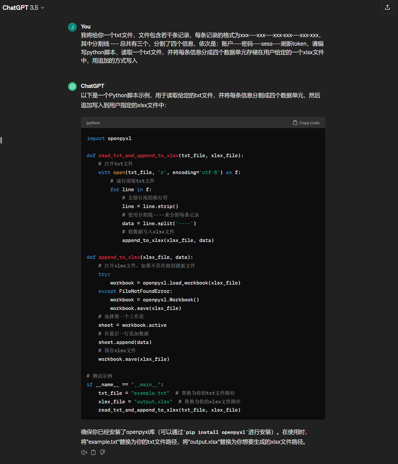Click the thumbs down bad response icon

point(102,452)
